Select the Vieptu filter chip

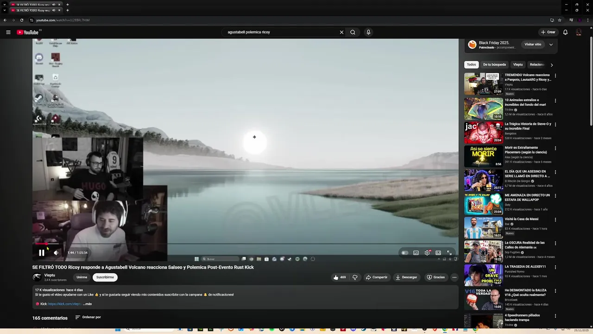point(518,64)
